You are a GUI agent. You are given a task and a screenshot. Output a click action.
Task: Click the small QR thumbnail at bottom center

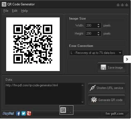coord(66,110)
